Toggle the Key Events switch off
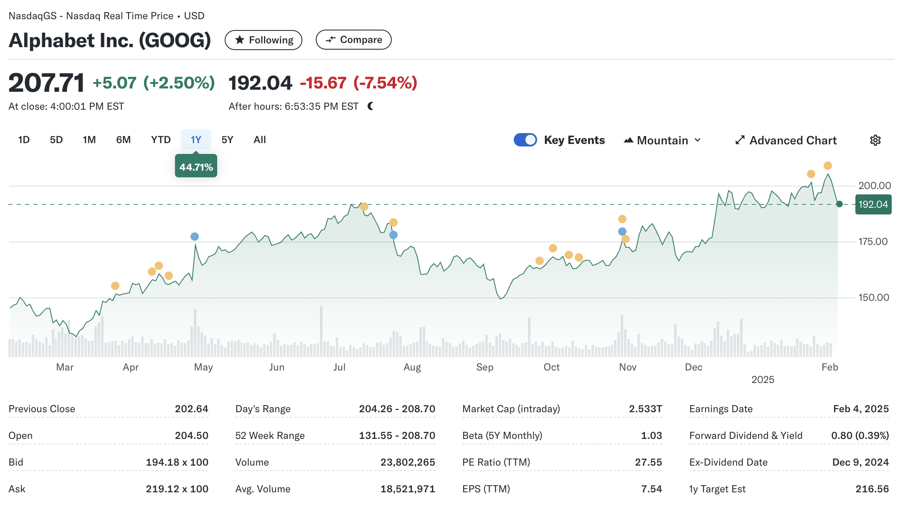 [x=525, y=140]
